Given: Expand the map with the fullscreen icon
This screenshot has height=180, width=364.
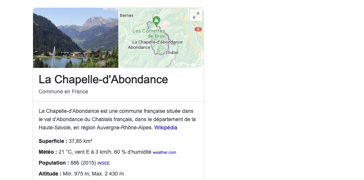Looking at the screenshot, I should (196, 15).
